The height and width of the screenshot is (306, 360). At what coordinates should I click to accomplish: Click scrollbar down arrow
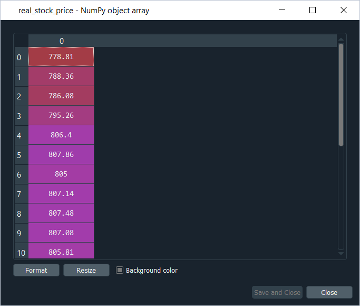tap(341, 254)
